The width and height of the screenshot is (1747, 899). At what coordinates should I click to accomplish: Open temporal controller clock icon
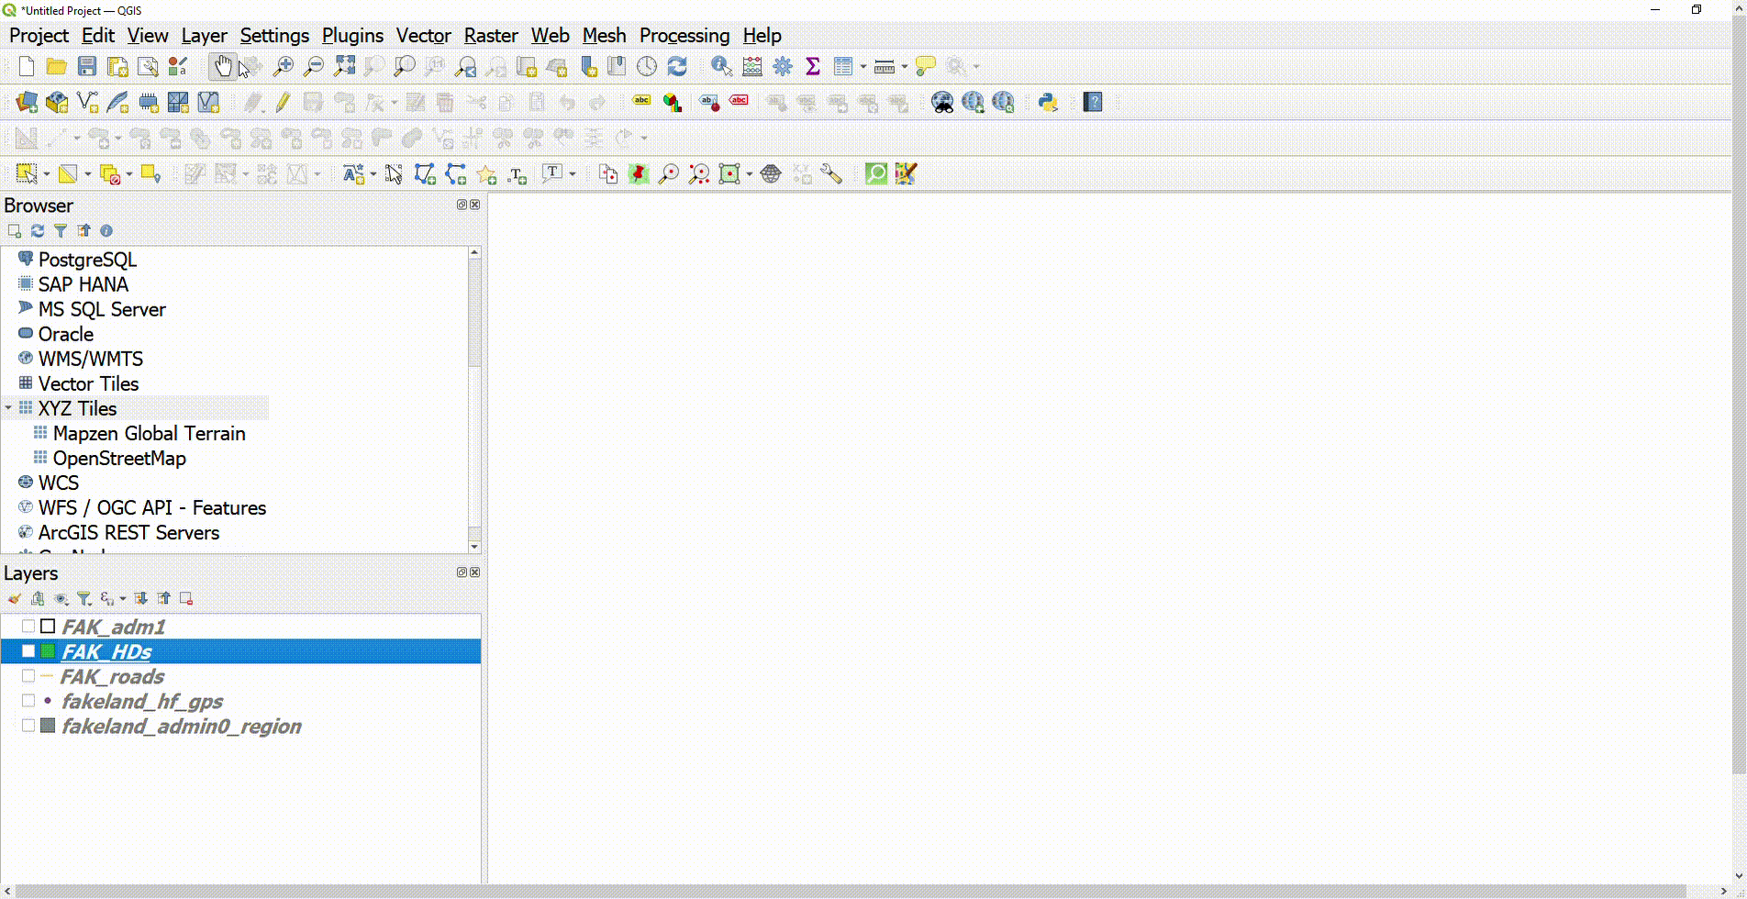point(647,66)
